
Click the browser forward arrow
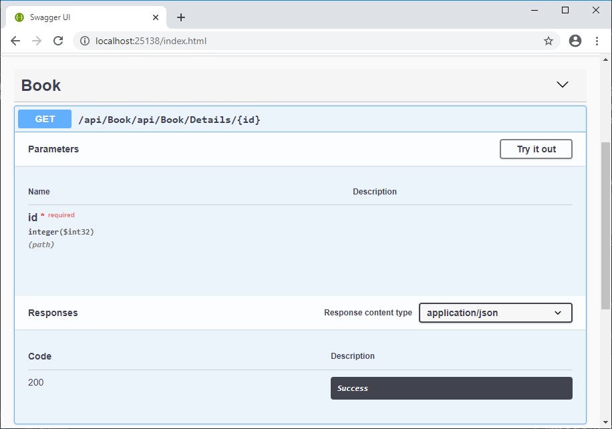click(37, 41)
